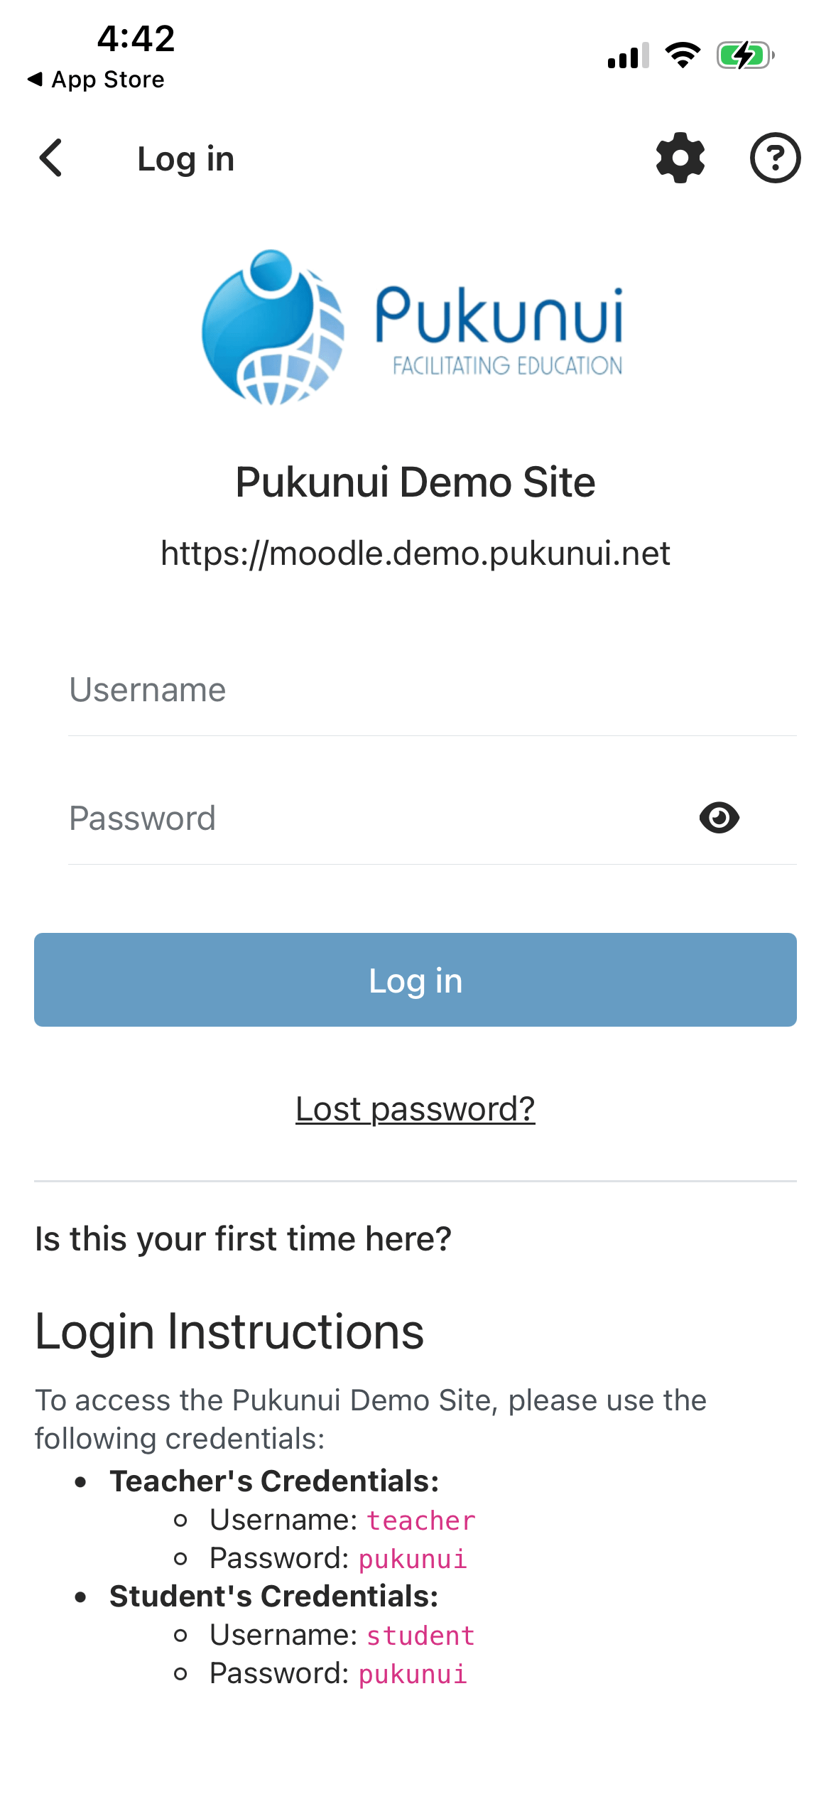Screen dimensions: 831x1799
Task: Tap the battery charging indicator
Action: click(744, 55)
